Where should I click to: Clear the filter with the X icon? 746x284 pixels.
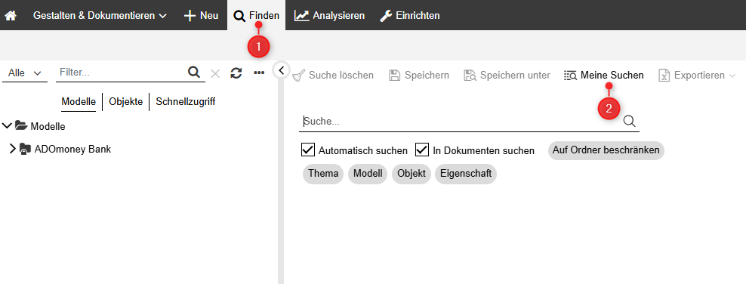[215, 73]
